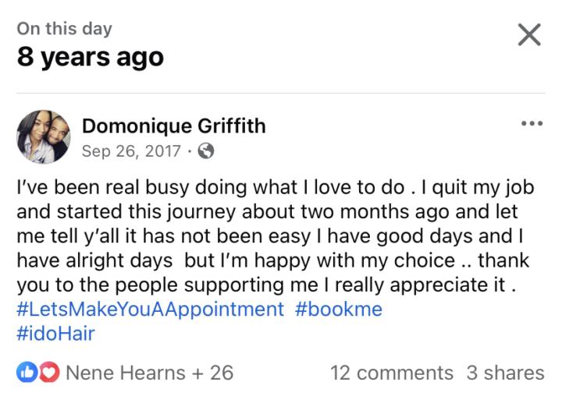
Task: Close the On this day memory panel
Action: point(529,34)
